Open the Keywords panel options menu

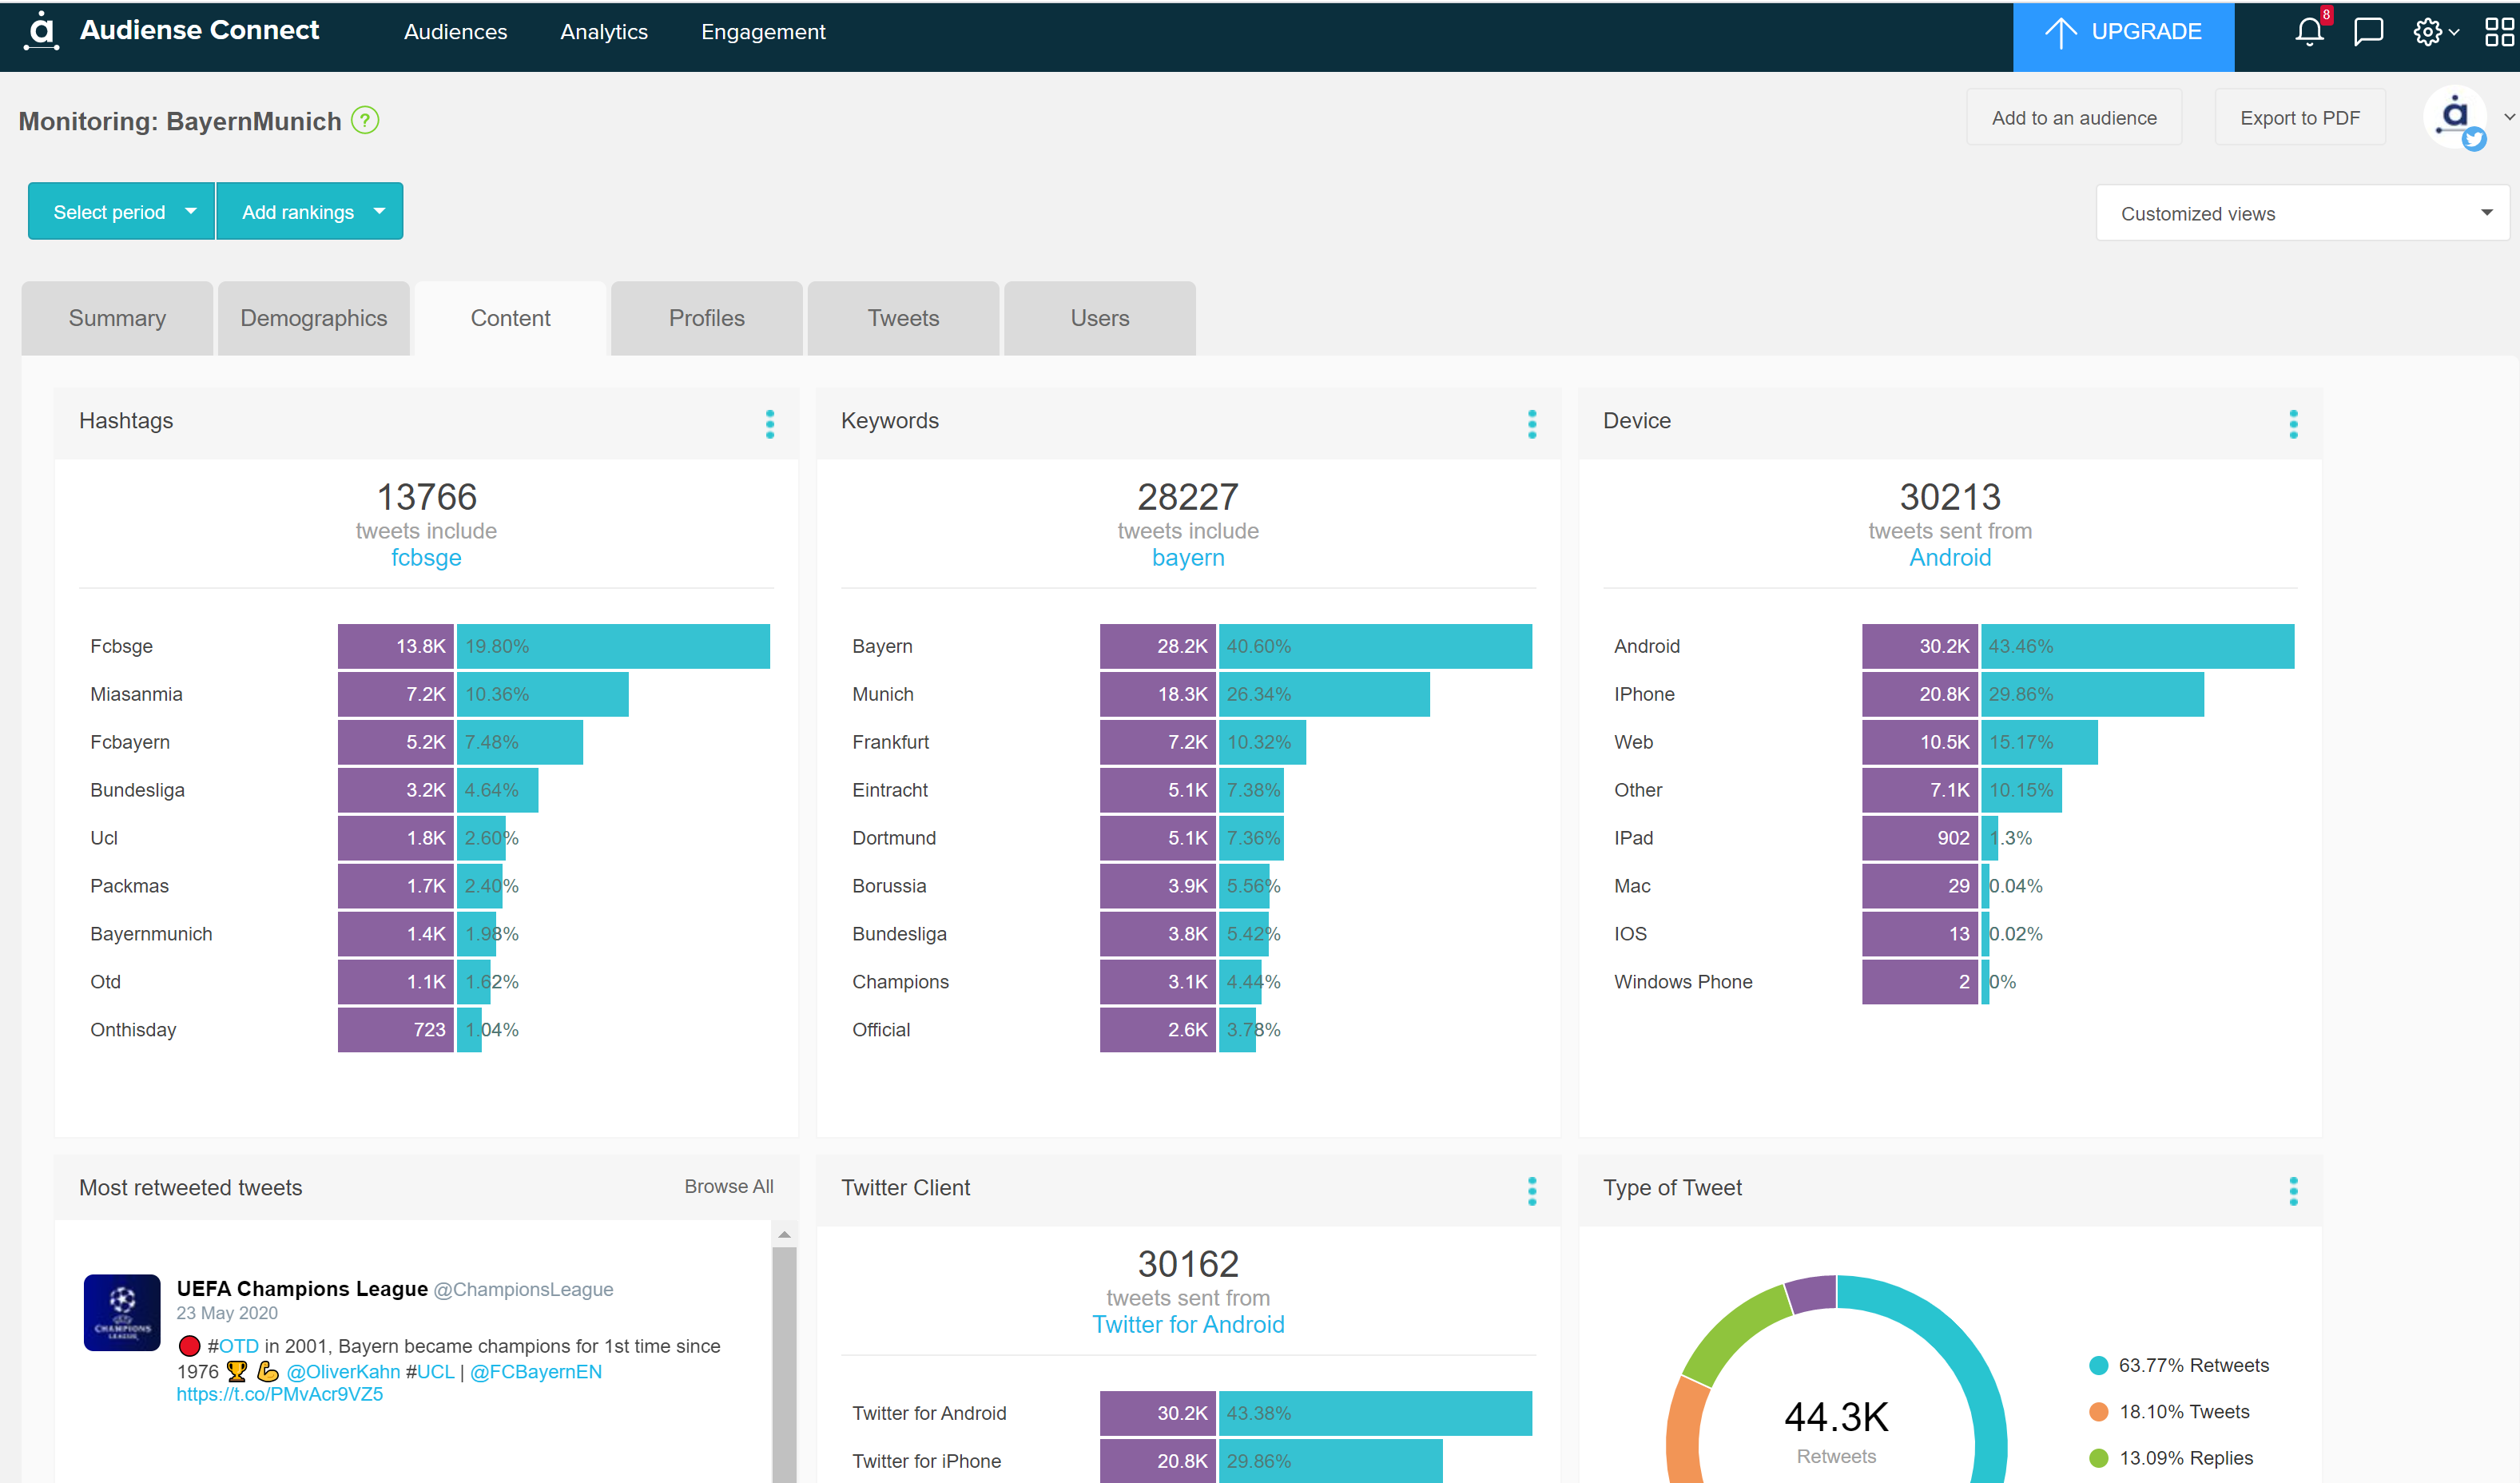coord(1531,423)
